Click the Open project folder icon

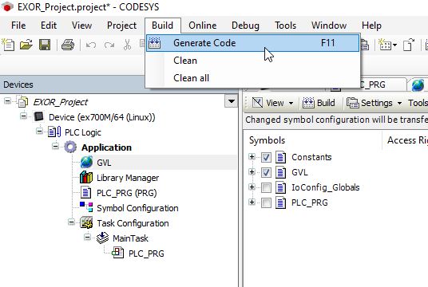coord(26,45)
